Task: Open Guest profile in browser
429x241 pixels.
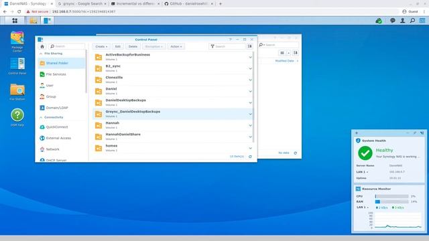Action: 410,11
